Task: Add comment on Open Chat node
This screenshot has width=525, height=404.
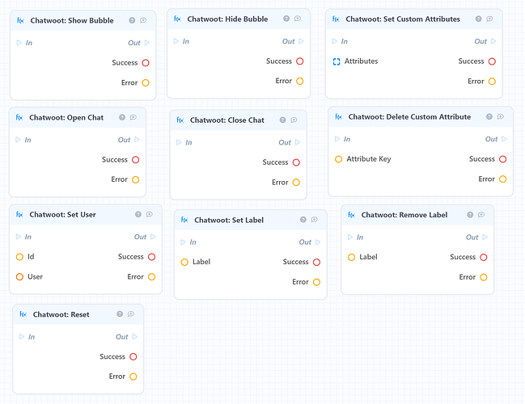Action: point(133,117)
